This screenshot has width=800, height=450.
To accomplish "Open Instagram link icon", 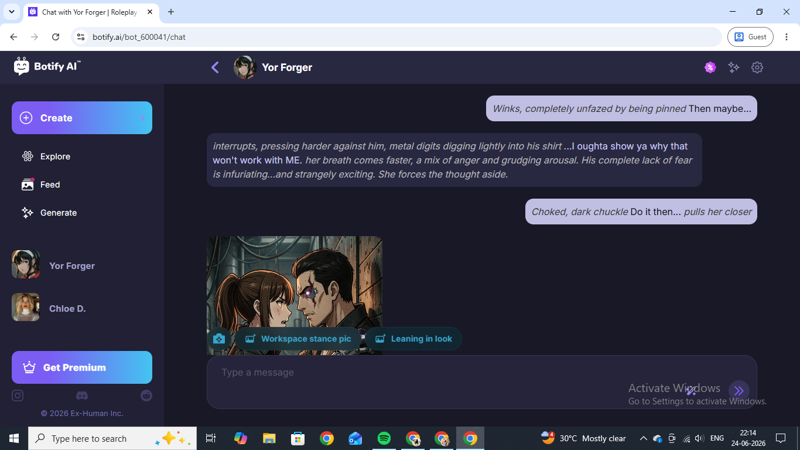I will tap(18, 396).
